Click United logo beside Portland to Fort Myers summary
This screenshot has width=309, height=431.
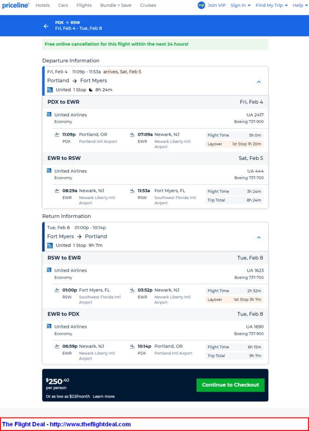(x=50, y=90)
